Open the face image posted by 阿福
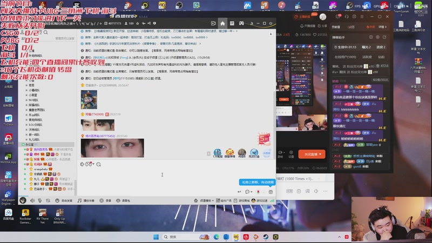 (98, 125)
